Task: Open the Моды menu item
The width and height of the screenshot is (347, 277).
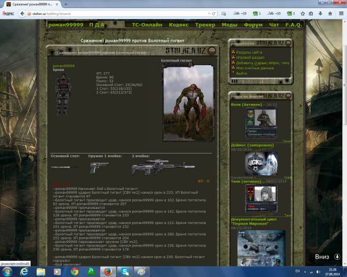Action: (x=230, y=25)
